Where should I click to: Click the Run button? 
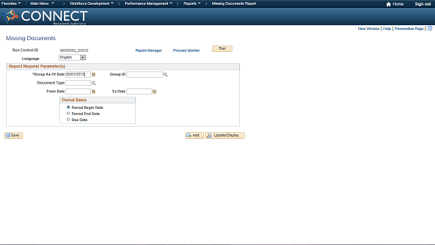coord(222,48)
